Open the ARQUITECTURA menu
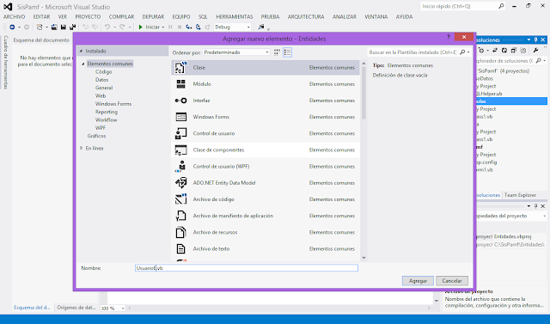Screen dimensions: 550x324 coord(306,16)
